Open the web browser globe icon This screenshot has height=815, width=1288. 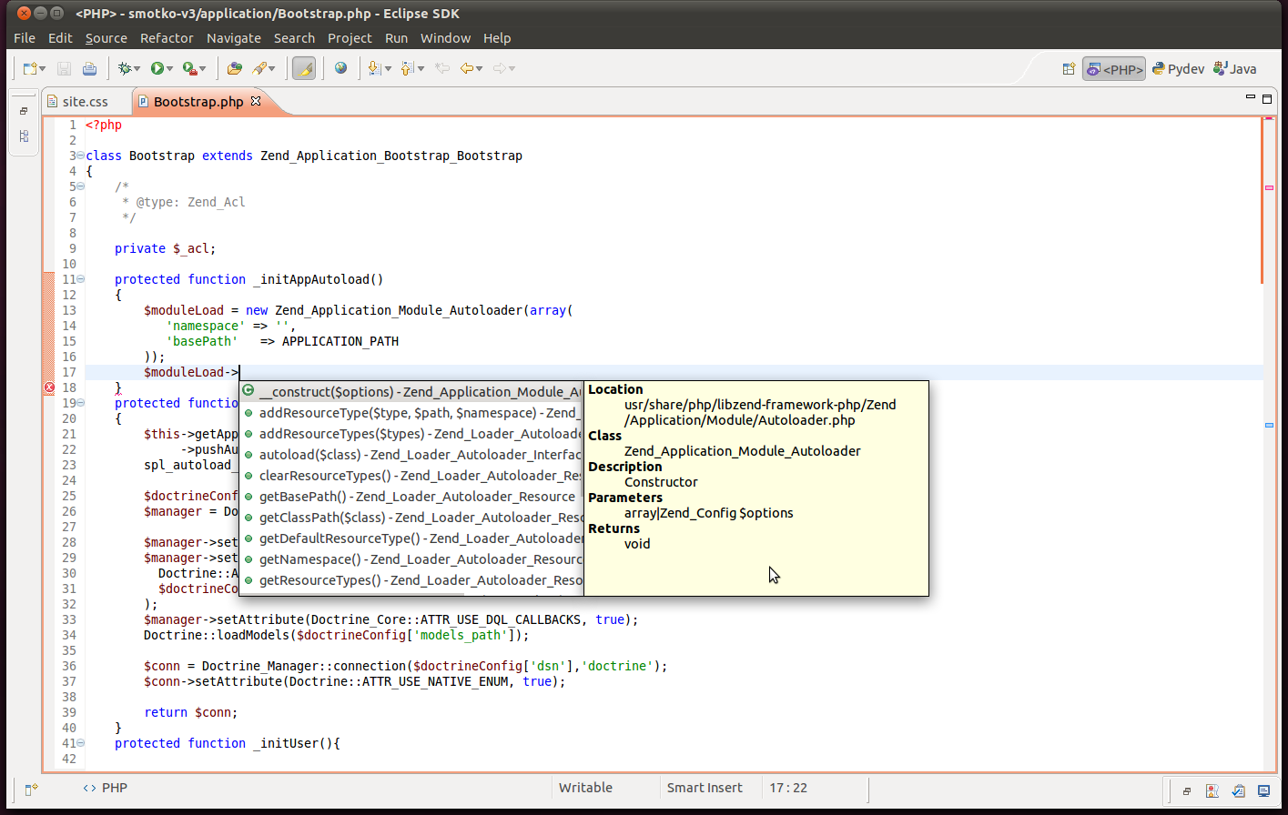(x=340, y=68)
